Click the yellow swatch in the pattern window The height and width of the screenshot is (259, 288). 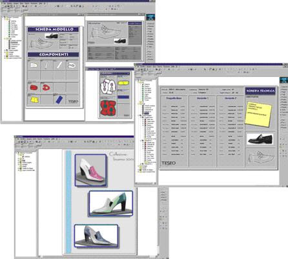coord(123,83)
